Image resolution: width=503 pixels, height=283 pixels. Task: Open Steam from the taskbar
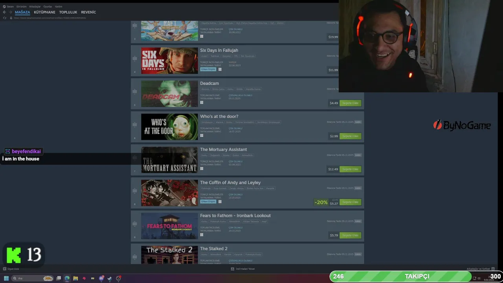click(x=110, y=278)
